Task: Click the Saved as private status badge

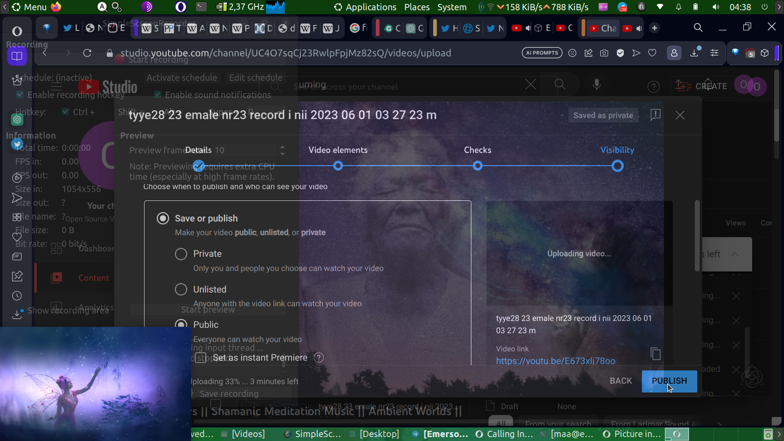Action: [x=603, y=116]
